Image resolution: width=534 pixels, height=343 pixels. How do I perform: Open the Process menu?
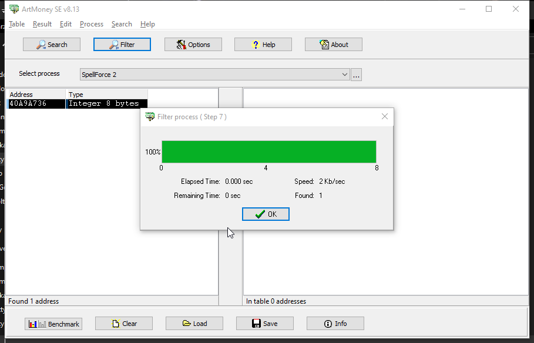92,24
